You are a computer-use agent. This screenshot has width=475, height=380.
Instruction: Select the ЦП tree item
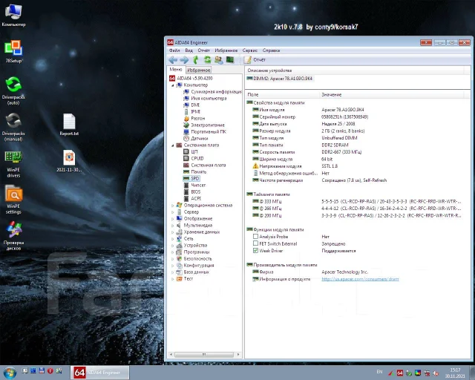pos(191,151)
